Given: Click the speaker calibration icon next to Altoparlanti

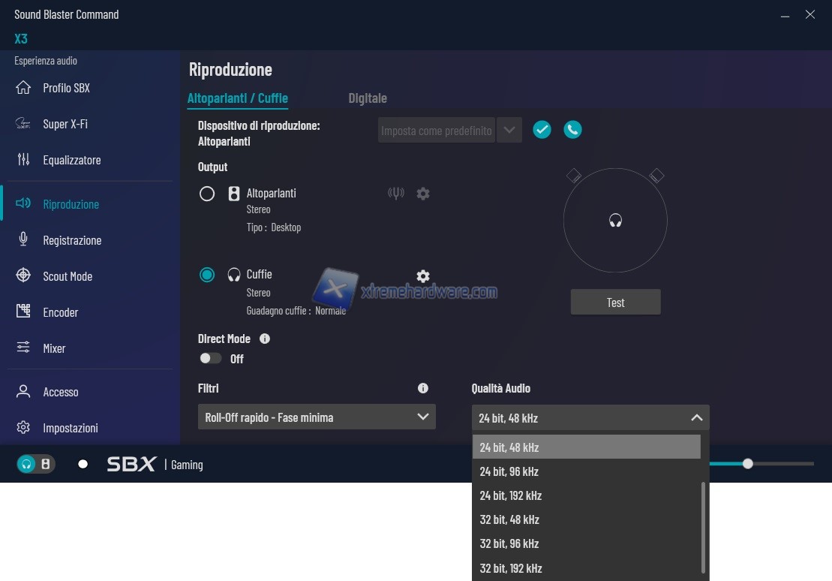Looking at the screenshot, I should (x=396, y=194).
